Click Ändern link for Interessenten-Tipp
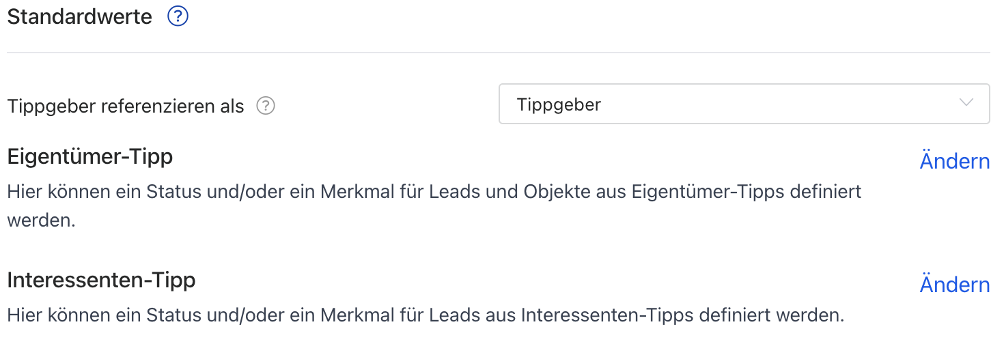This screenshot has height=359, width=1004. point(954,285)
